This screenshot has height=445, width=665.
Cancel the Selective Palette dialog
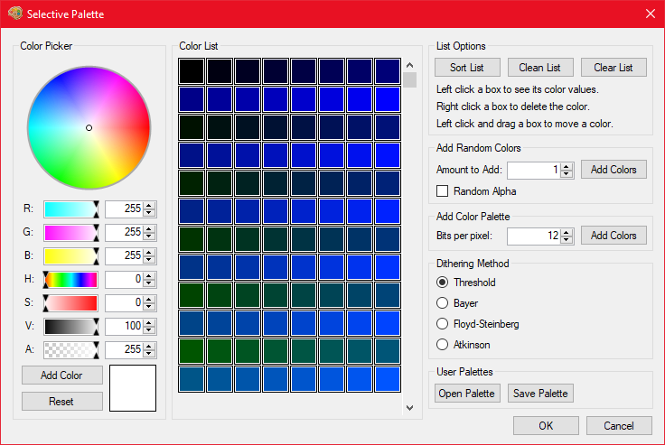pyautogui.click(x=619, y=425)
